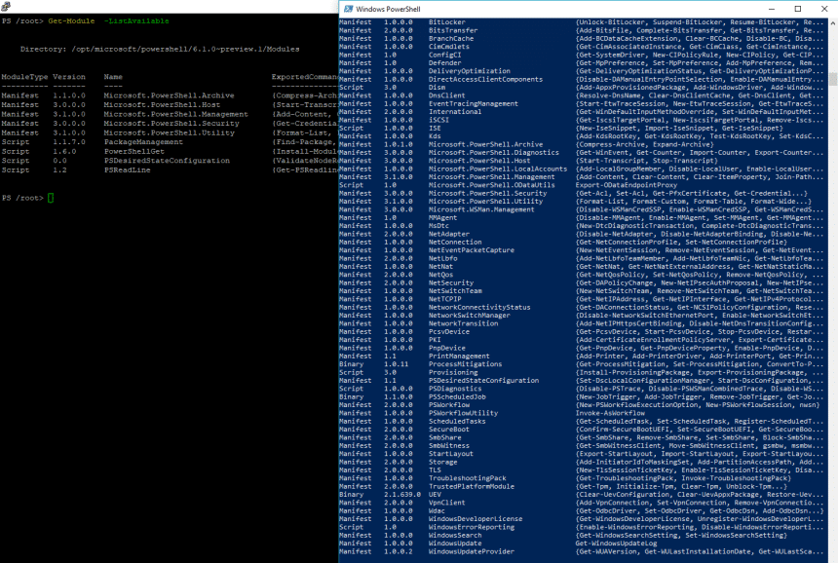Screen dimensions: 838x563
Task: Click the Windows PowerShell title text
Action: click(x=388, y=9)
